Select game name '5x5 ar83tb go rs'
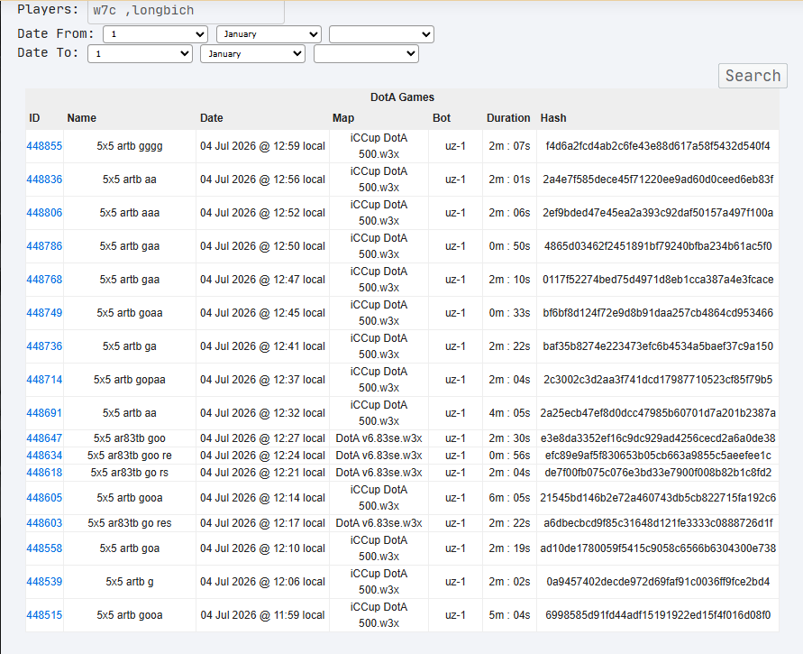Image resolution: width=803 pixels, height=654 pixels. (x=130, y=473)
